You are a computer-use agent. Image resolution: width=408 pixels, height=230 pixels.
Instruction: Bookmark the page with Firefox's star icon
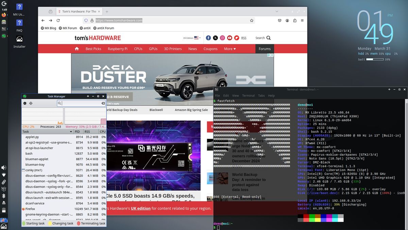pos(252,20)
